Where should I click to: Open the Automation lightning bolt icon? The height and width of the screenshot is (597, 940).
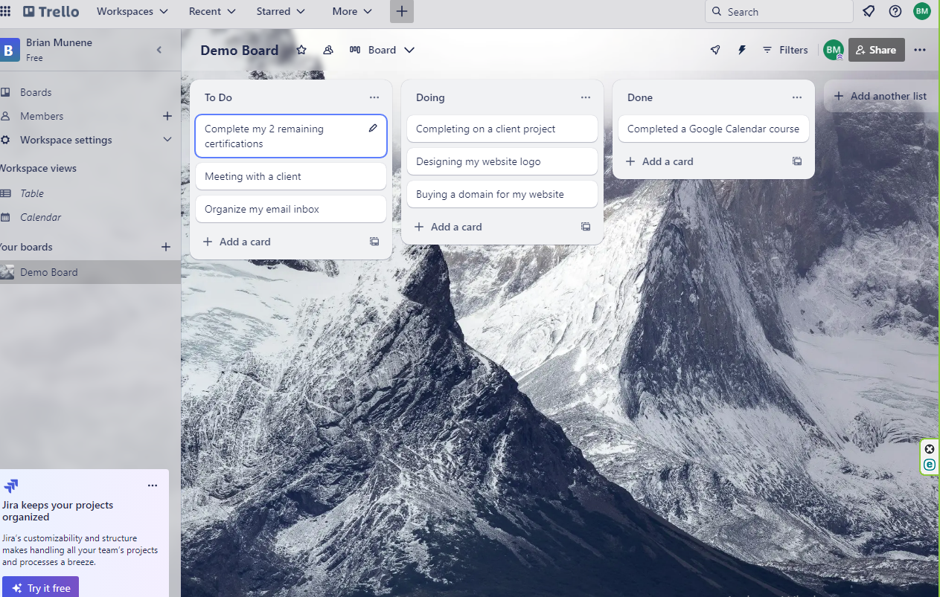741,50
